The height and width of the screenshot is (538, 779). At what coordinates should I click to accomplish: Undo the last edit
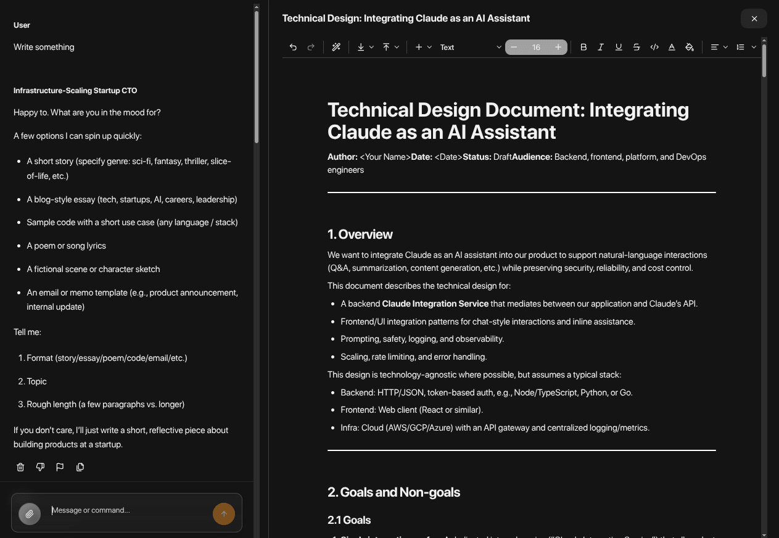pos(293,47)
